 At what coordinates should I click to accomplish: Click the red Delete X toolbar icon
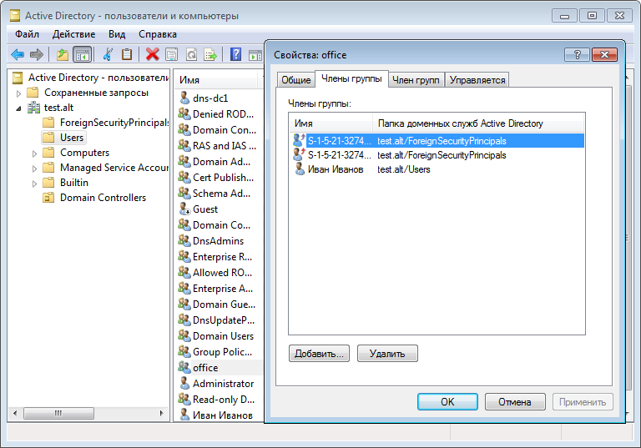point(152,54)
